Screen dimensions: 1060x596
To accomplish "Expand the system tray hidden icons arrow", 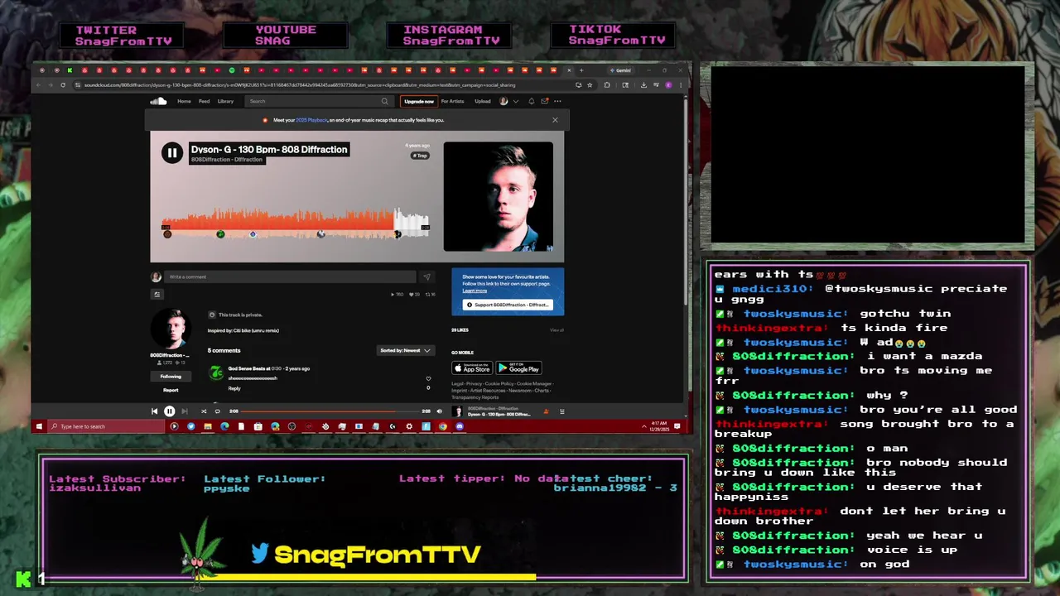I will [644, 426].
